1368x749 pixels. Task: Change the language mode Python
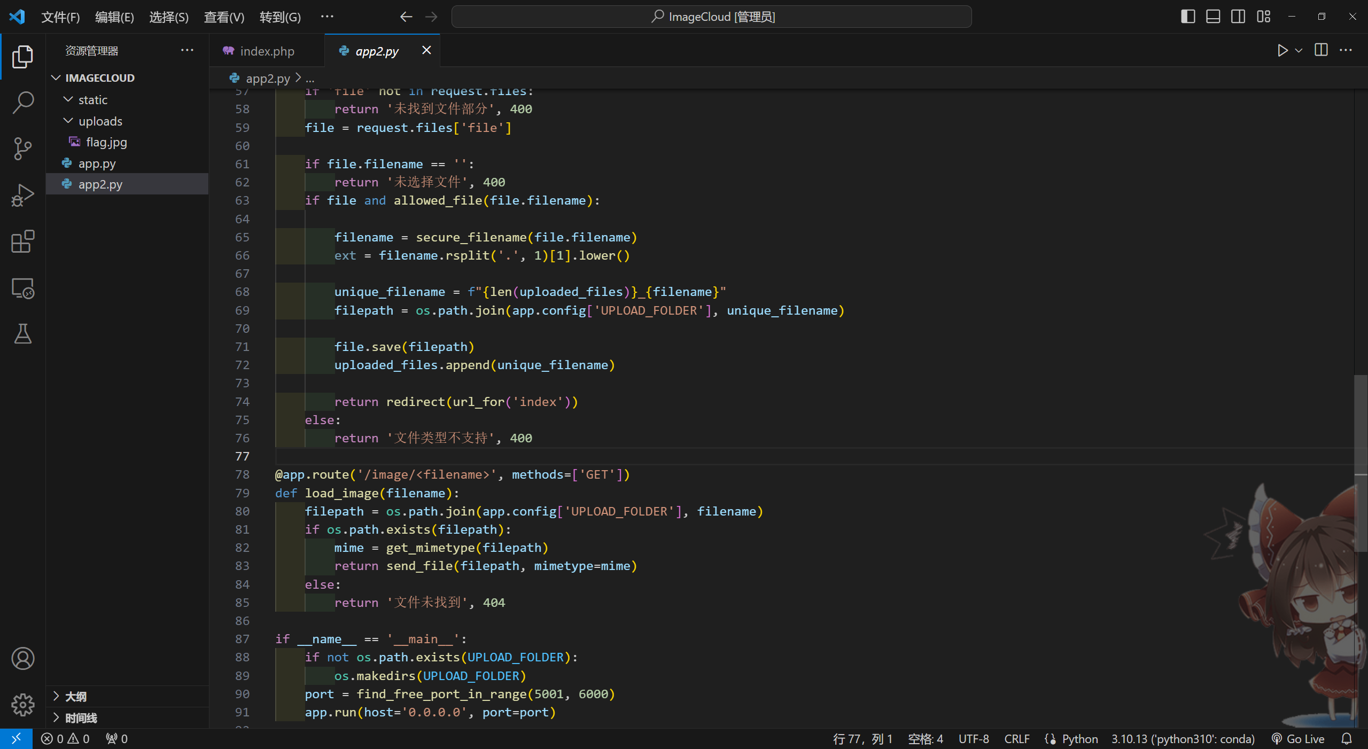(1079, 739)
